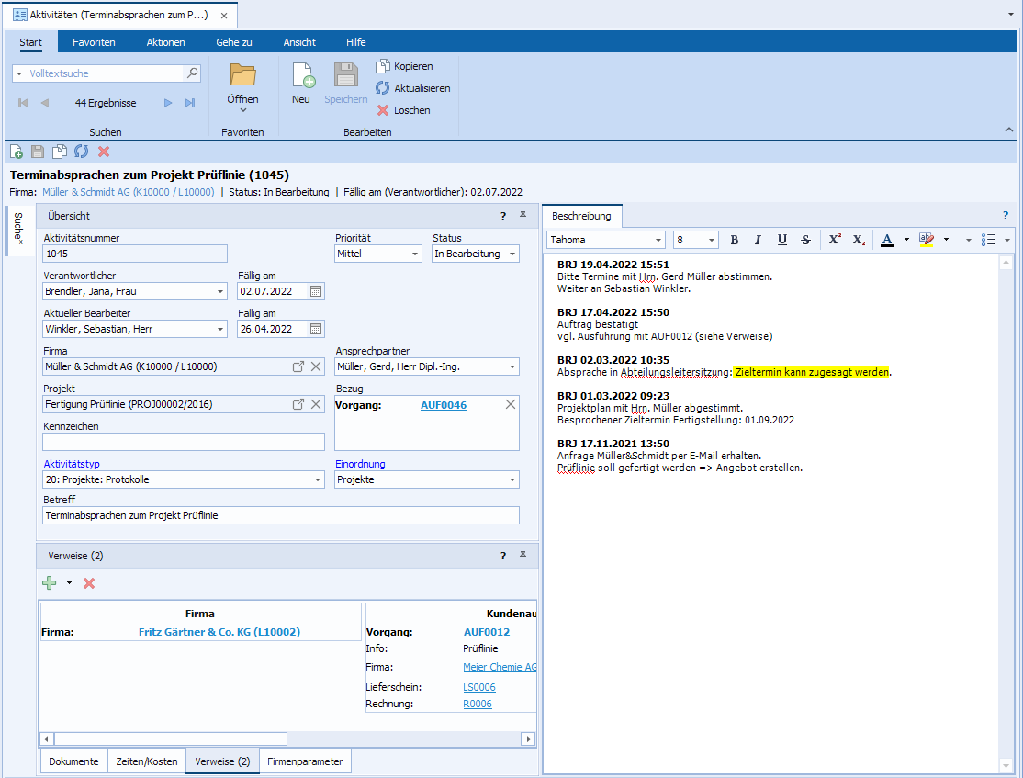
Task: Open the calendar picker for date 02.07.2022
Action: tap(316, 291)
